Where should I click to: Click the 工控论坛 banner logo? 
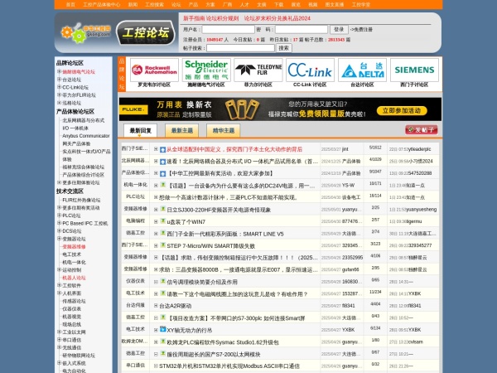pos(146,32)
